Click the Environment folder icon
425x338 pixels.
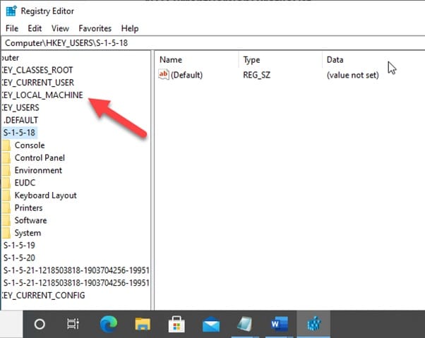[x=6, y=170]
